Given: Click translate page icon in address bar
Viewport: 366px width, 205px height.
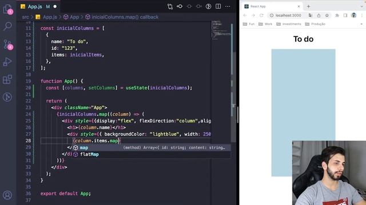Looking at the screenshot, I should (x=310, y=15).
